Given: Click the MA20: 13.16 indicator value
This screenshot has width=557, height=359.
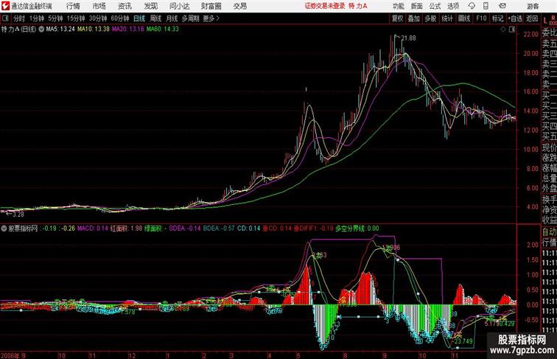Looking at the screenshot, I should coord(128,29).
